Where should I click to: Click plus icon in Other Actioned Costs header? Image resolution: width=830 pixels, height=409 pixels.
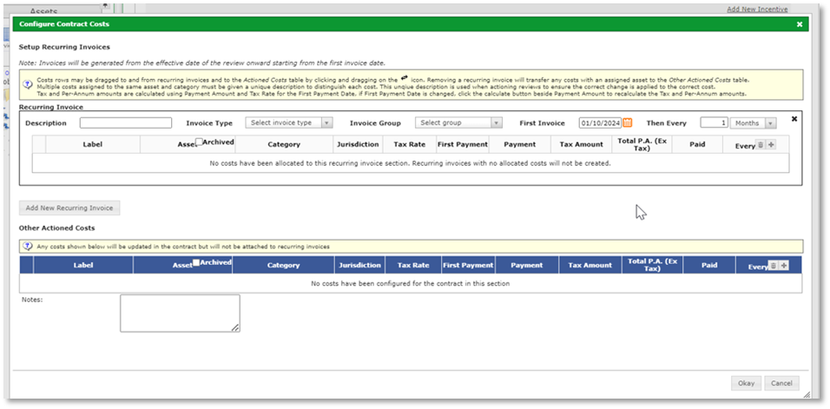[784, 266]
